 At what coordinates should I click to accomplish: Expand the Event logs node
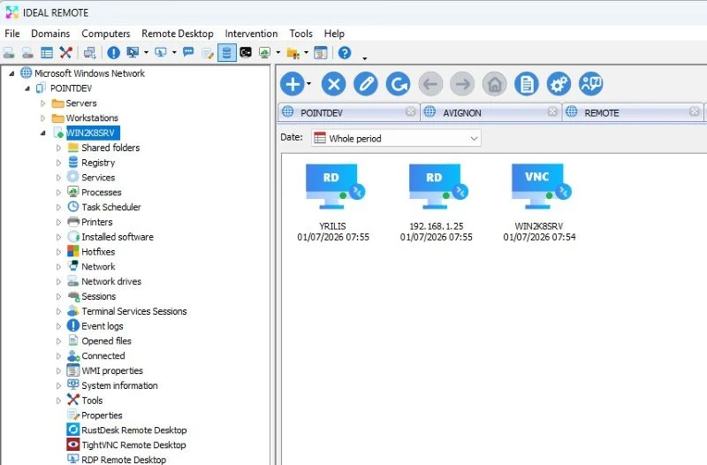[58, 326]
